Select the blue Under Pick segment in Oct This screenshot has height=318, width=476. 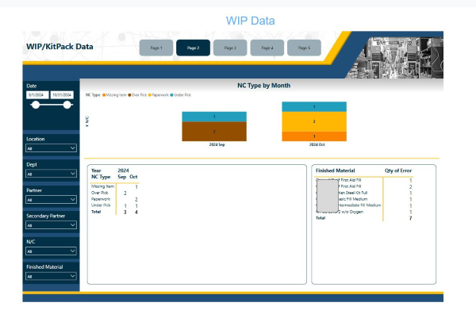[x=314, y=107]
